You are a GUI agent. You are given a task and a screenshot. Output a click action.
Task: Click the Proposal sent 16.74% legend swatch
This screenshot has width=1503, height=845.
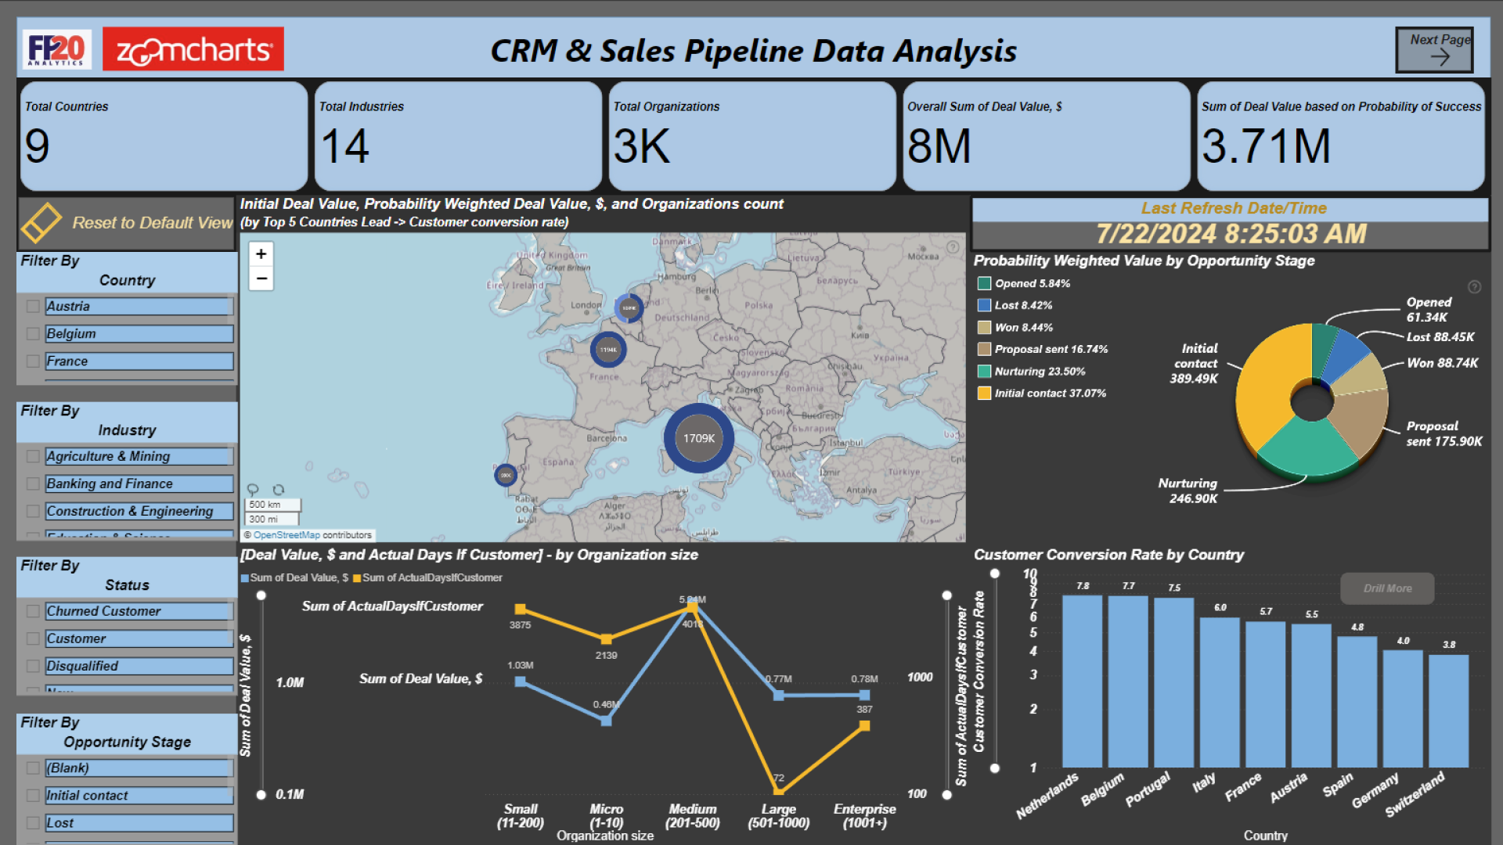[984, 349]
